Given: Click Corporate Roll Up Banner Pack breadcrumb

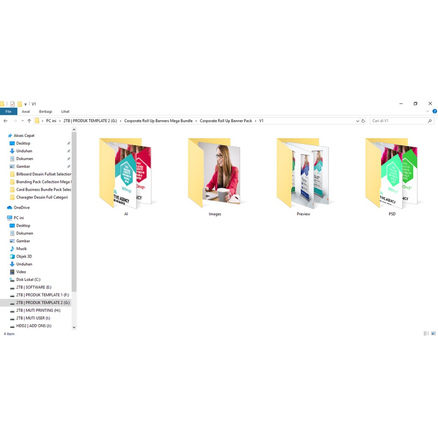Looking at the screenshot, I should pos(226,121).
